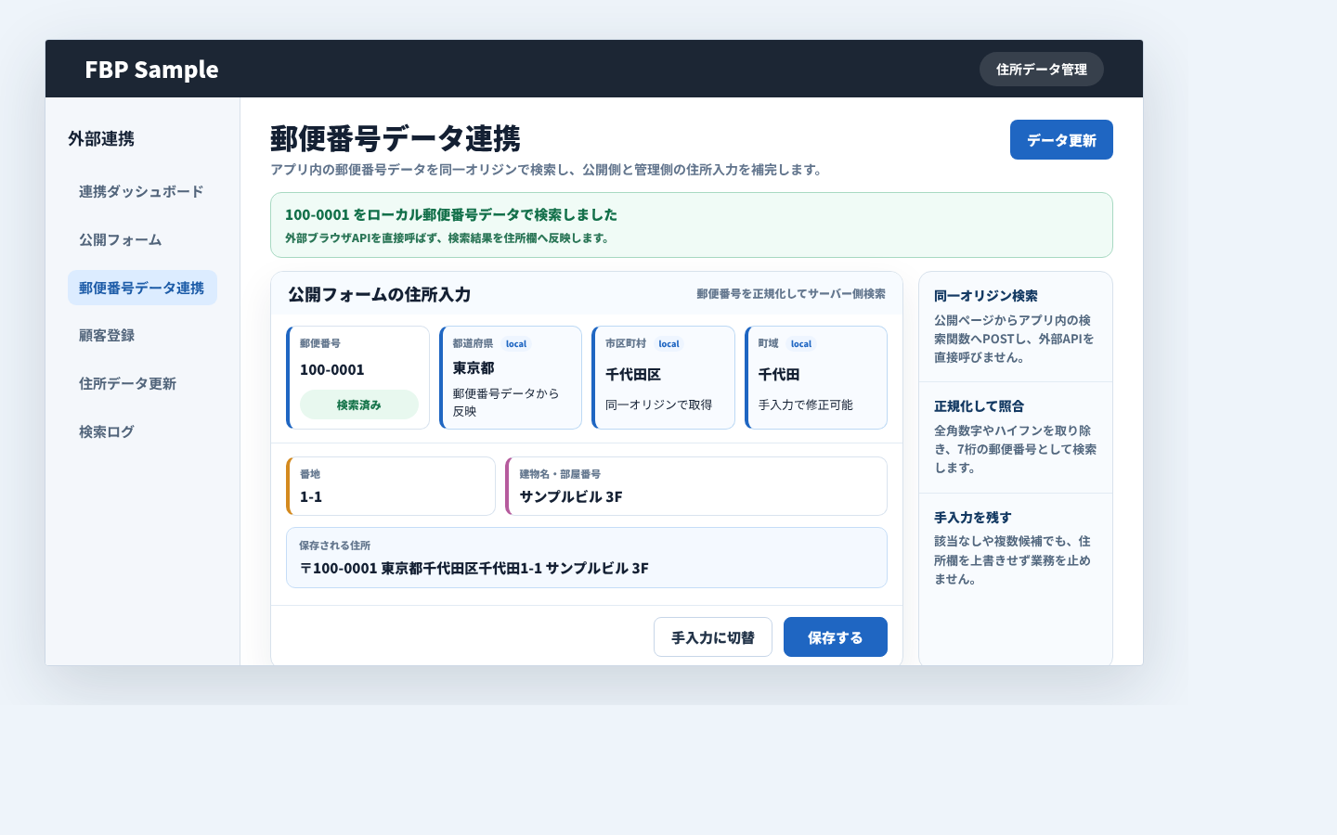Click the local badge beside 都道府県
The image size is (1337, 835).
tap(516, 343)
